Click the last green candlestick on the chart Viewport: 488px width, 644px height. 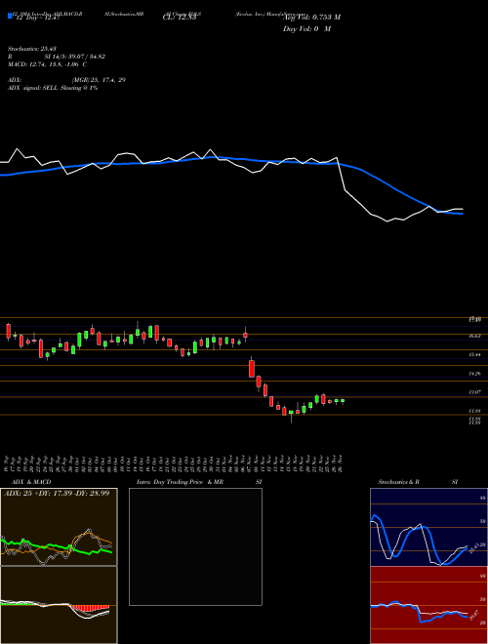point(343,401)
